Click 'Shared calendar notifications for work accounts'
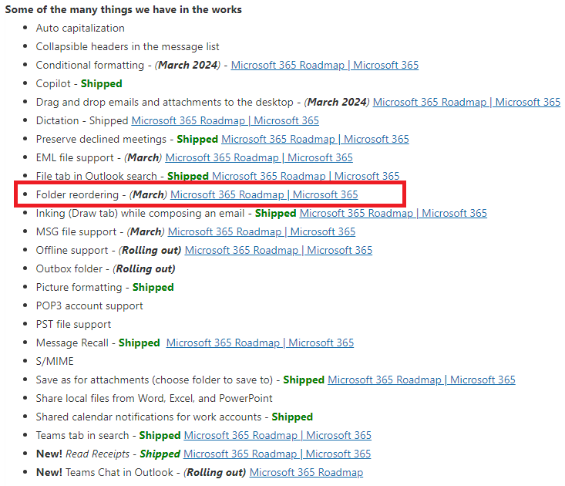Viewport: 565px width, 486px height. pyautogui.click(x=149, y=417)
